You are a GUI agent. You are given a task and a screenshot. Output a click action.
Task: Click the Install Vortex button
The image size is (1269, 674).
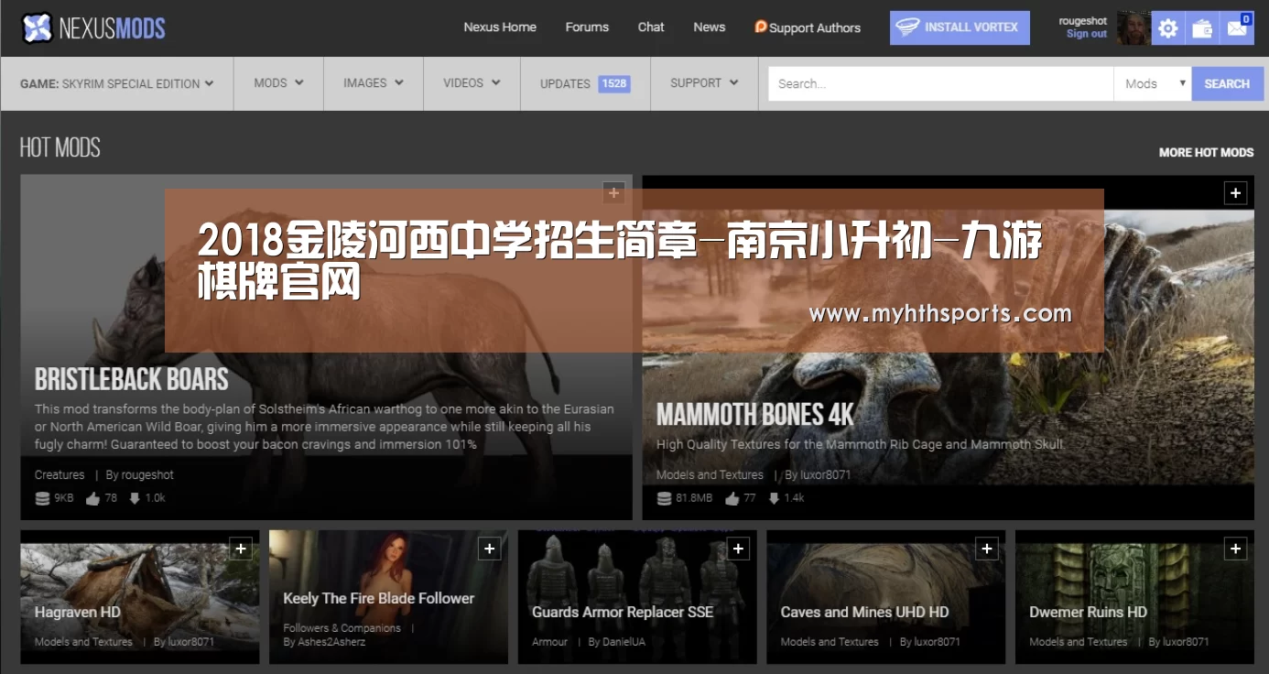960,28
